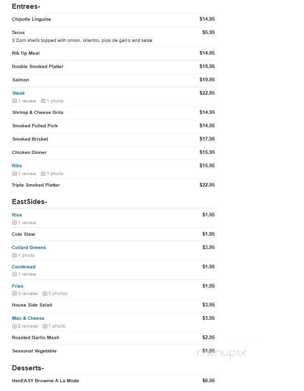
Task: Click the camera icon below Collard Greens
Action: point(14,255)
